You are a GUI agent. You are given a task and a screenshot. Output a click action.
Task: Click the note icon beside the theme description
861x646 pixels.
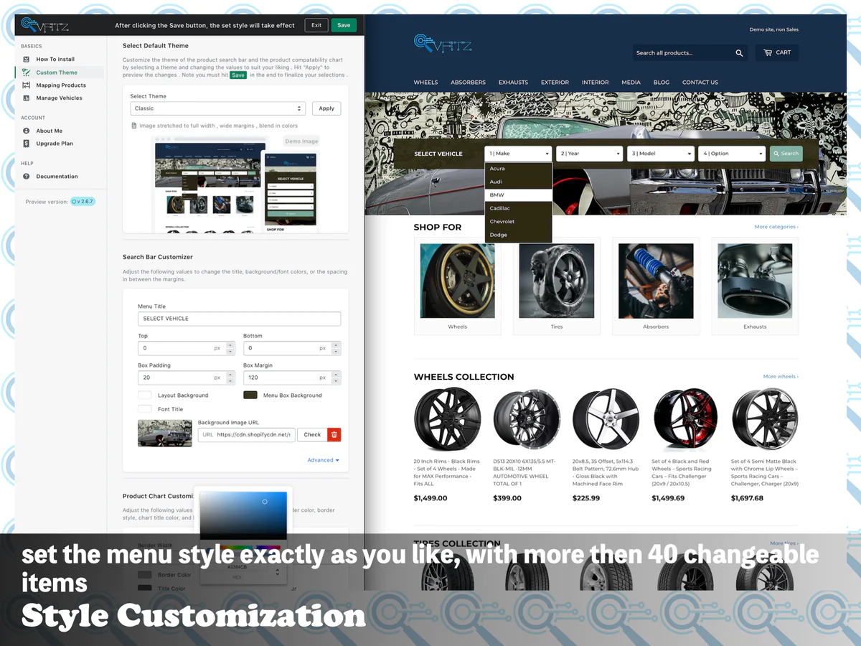pos(133,126)
